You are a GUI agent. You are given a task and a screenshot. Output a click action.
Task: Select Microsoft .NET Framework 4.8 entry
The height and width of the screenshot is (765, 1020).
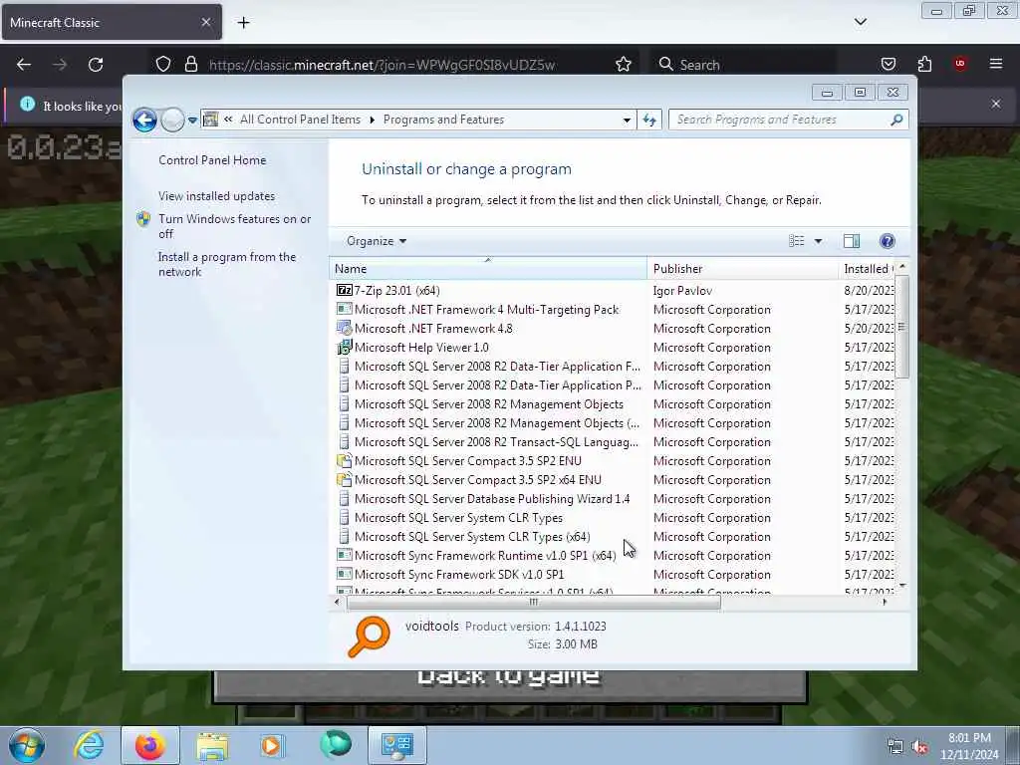(x=433, y=329)
